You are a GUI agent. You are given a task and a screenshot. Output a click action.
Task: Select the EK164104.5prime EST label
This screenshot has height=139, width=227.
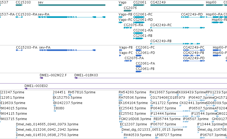click(x=133, y=103)
